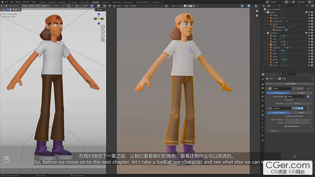Screen dimensions: 315x177
Task: Invert the Mask vertex group arrows button
Action: click(x=307, y=96)
